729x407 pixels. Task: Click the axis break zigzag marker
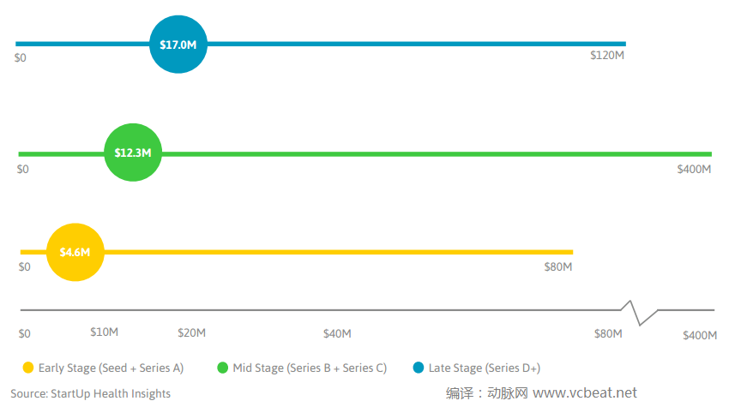pyautogui.click(x=640, y=312)
